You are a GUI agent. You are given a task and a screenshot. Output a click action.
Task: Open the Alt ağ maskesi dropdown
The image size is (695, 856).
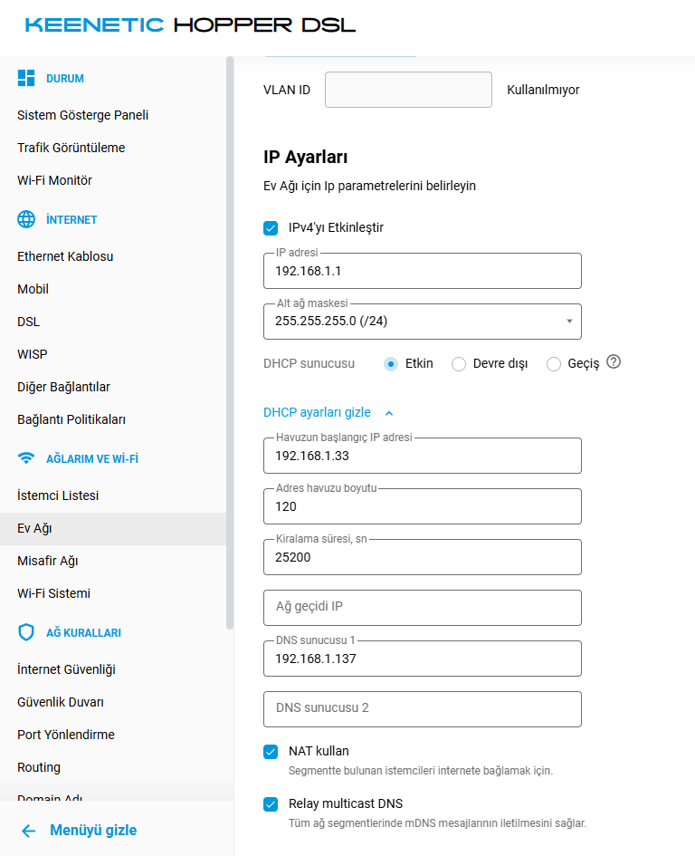423,321
